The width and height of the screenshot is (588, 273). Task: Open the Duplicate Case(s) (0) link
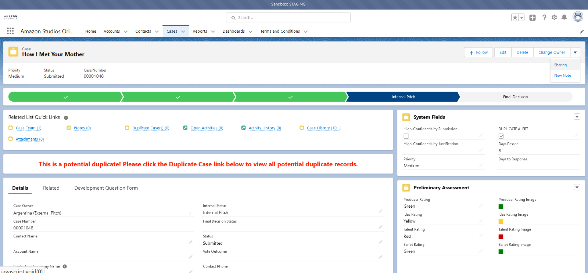(151, 128)
